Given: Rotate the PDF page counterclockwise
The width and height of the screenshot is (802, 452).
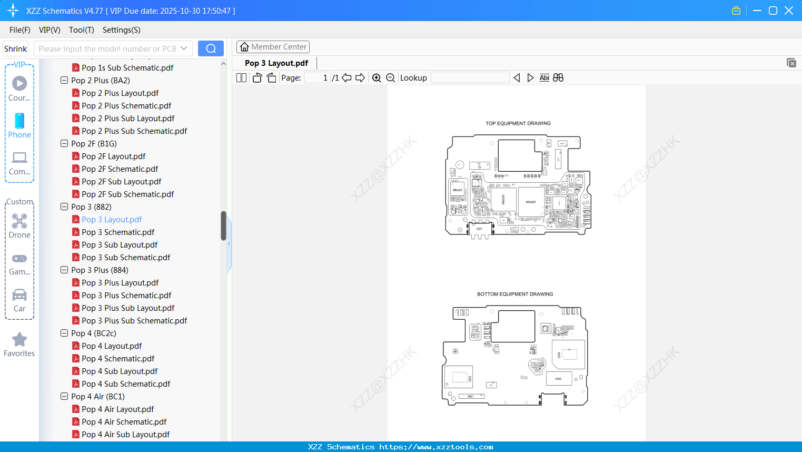Looking at the screenshot, I should 256,77.
